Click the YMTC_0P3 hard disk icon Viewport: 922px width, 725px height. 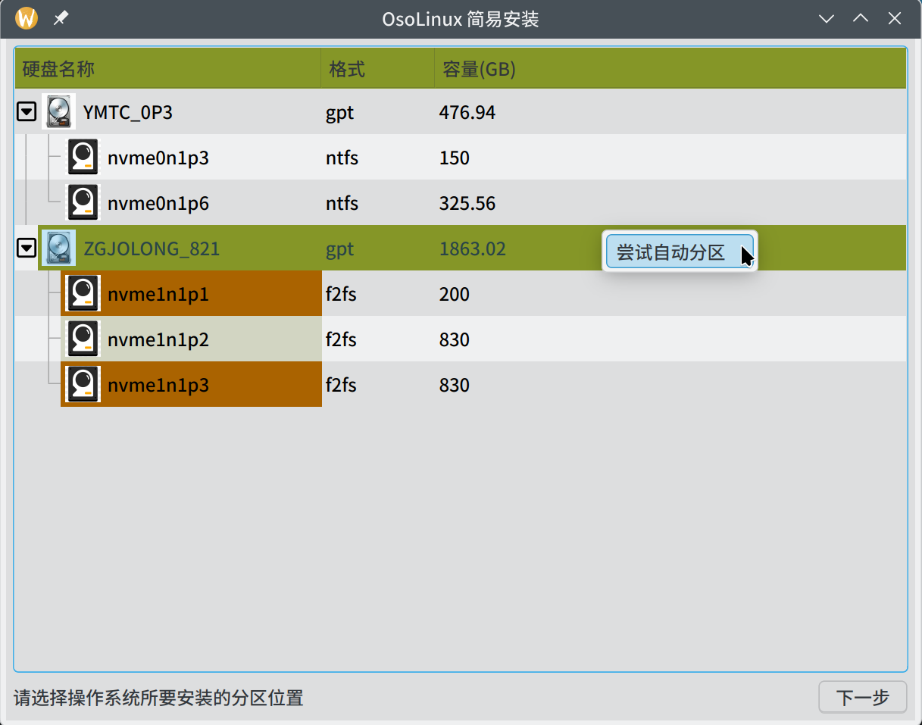click(58, 112)
